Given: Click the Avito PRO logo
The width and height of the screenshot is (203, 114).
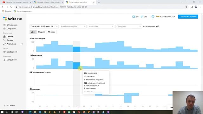Looking at the screenshot, I should tap(13, 19).
